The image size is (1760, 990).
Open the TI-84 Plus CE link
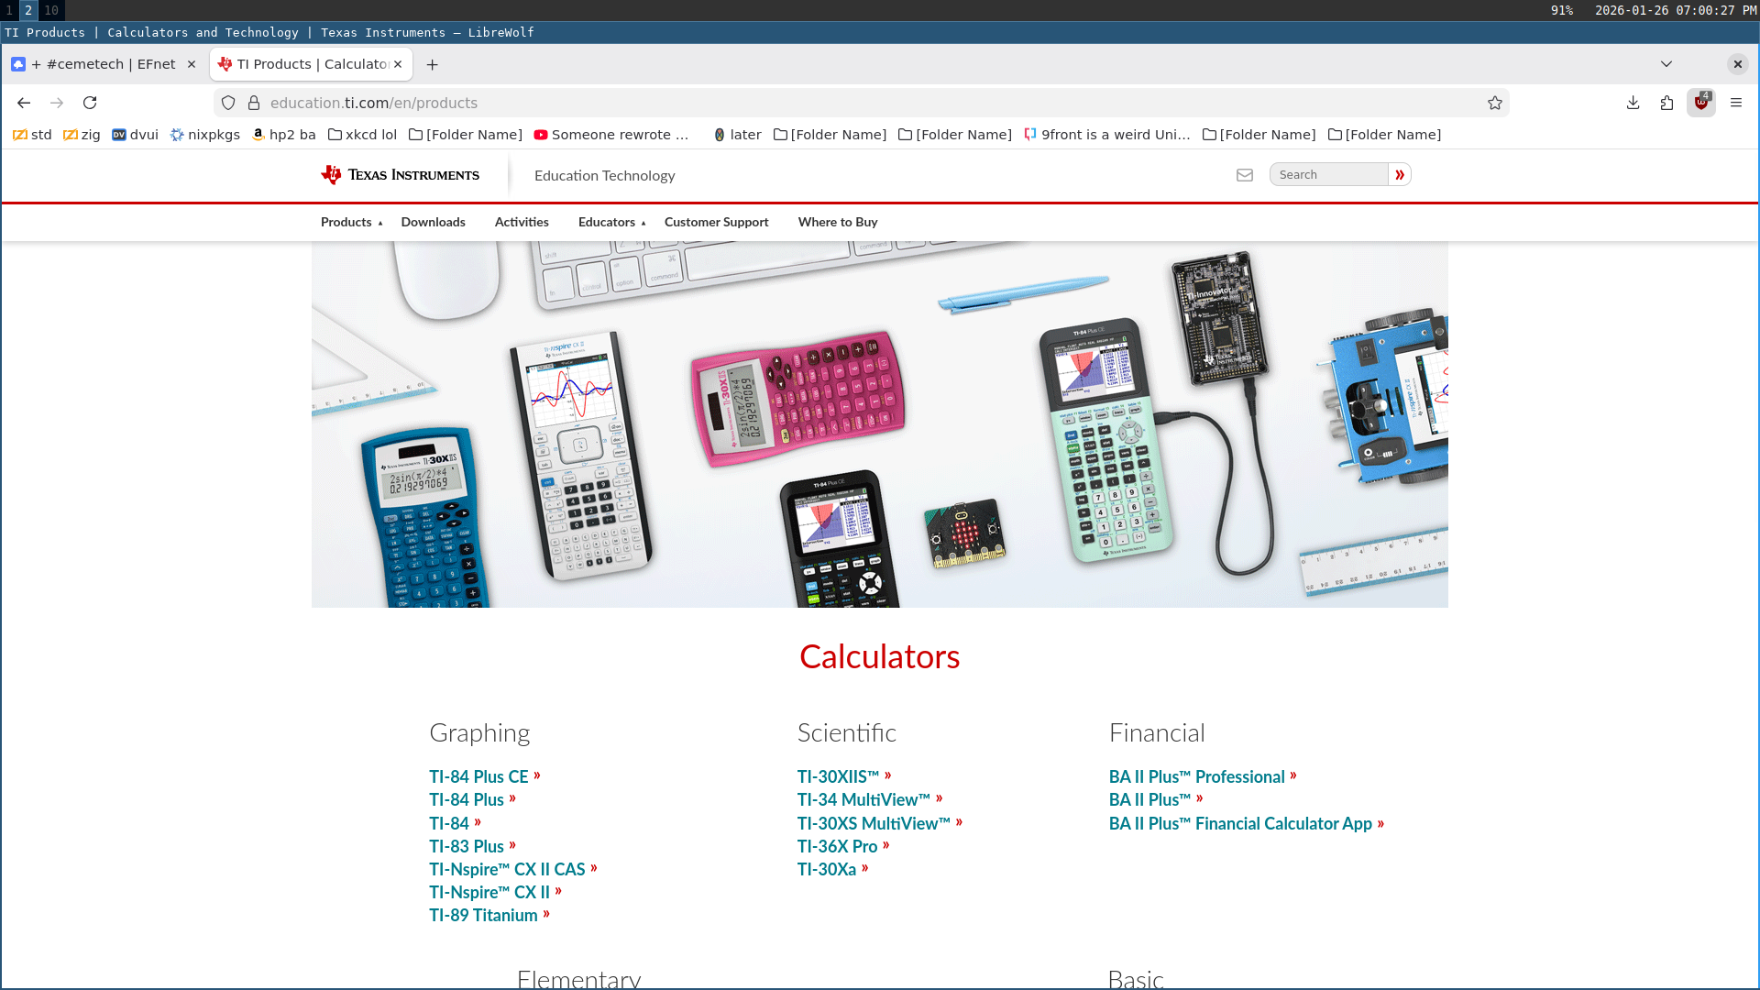[479, 776]
